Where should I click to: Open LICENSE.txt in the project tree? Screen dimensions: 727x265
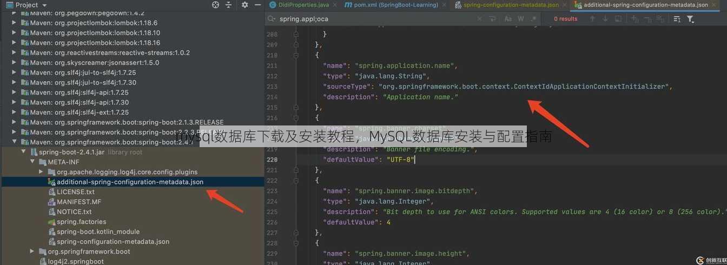[x=76, y=192]
